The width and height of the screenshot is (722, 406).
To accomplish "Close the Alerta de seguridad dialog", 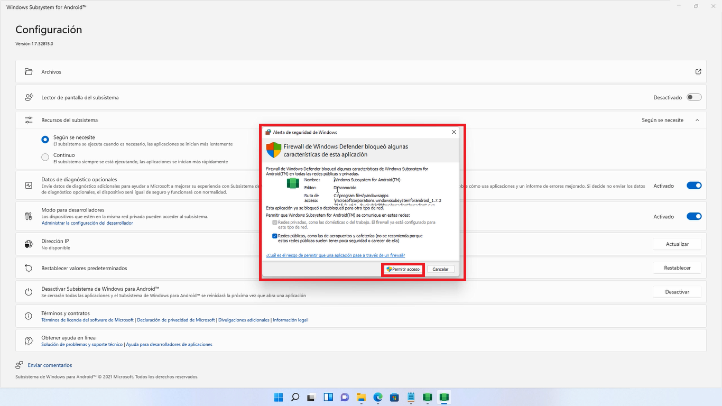I will (x=453, y=132).
